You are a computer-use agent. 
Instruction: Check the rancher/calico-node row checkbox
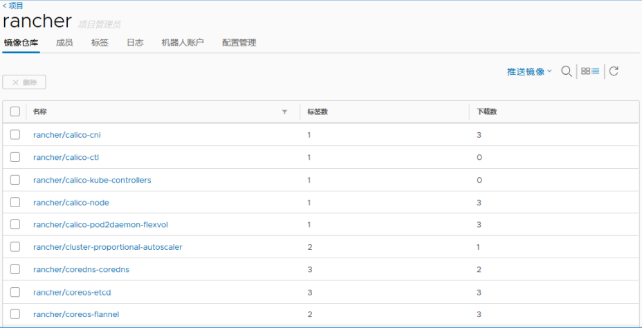point(15,202)
